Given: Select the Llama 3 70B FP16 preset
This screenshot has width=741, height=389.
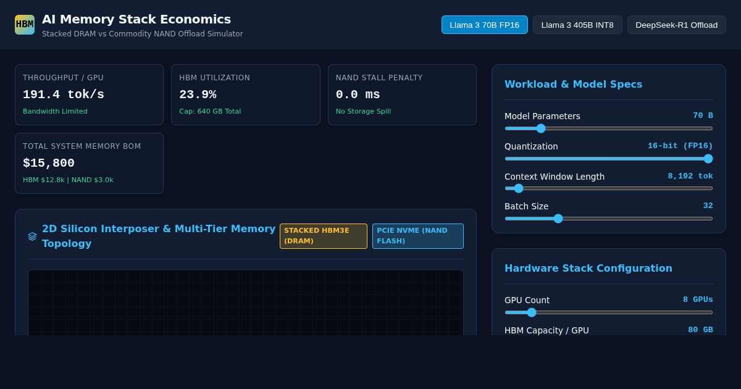Looking at the screenshot, I should click(x=485, y=25).
